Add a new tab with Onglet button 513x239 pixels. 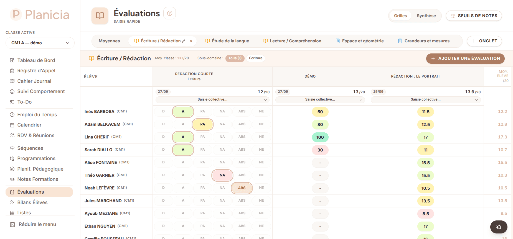[484, 41]
